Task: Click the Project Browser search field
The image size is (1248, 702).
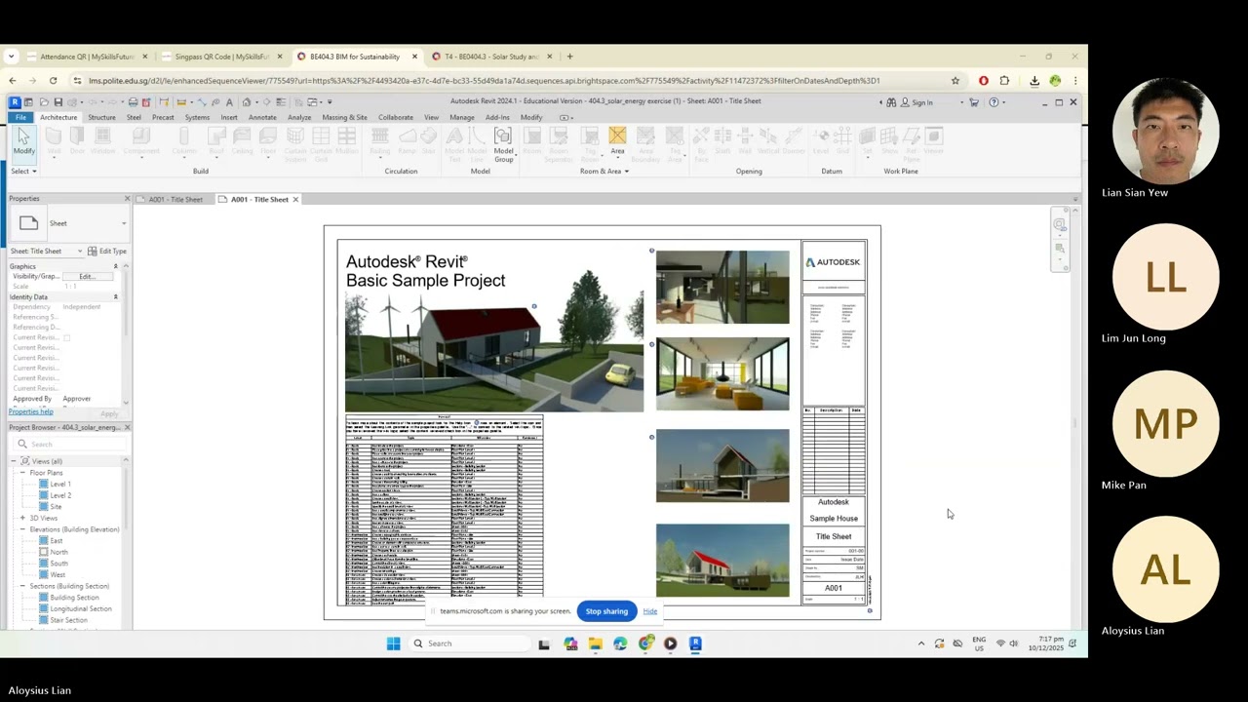Action: click(70, 444)
